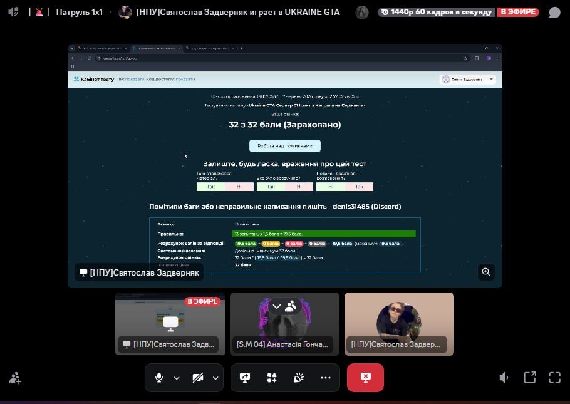Click "Патруль 1x1" channel name
The height and width of the screenshot is (404, 570).
click(80, 13)
